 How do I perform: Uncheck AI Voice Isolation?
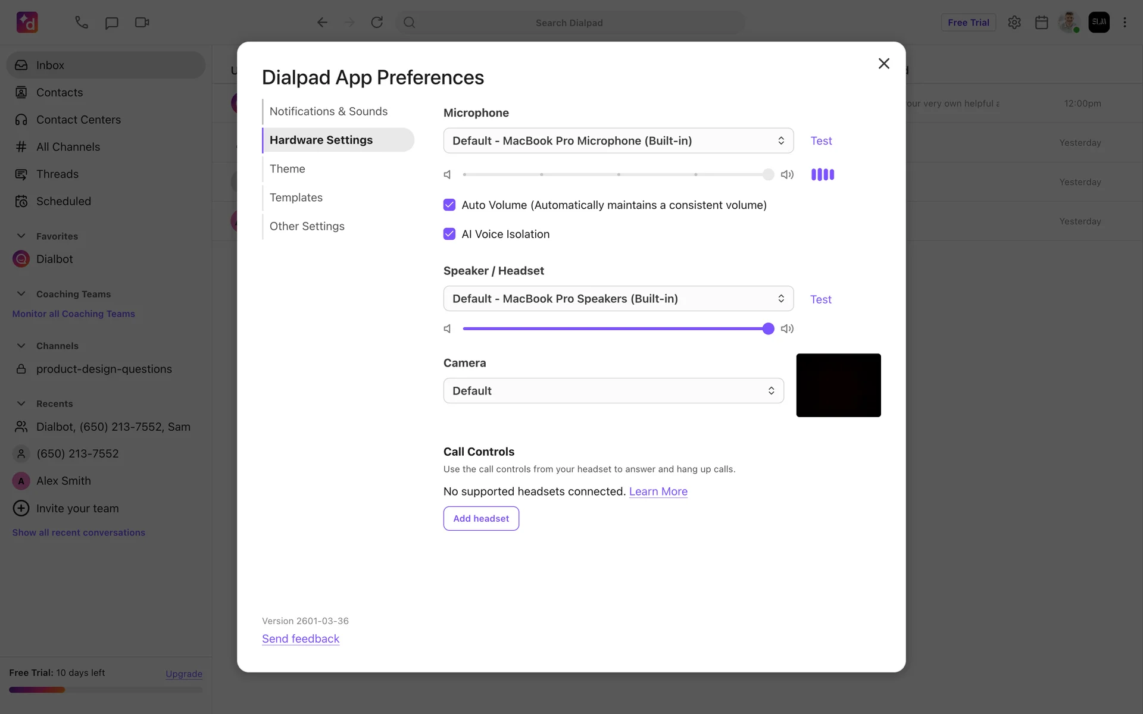click(x=449, y=234)
